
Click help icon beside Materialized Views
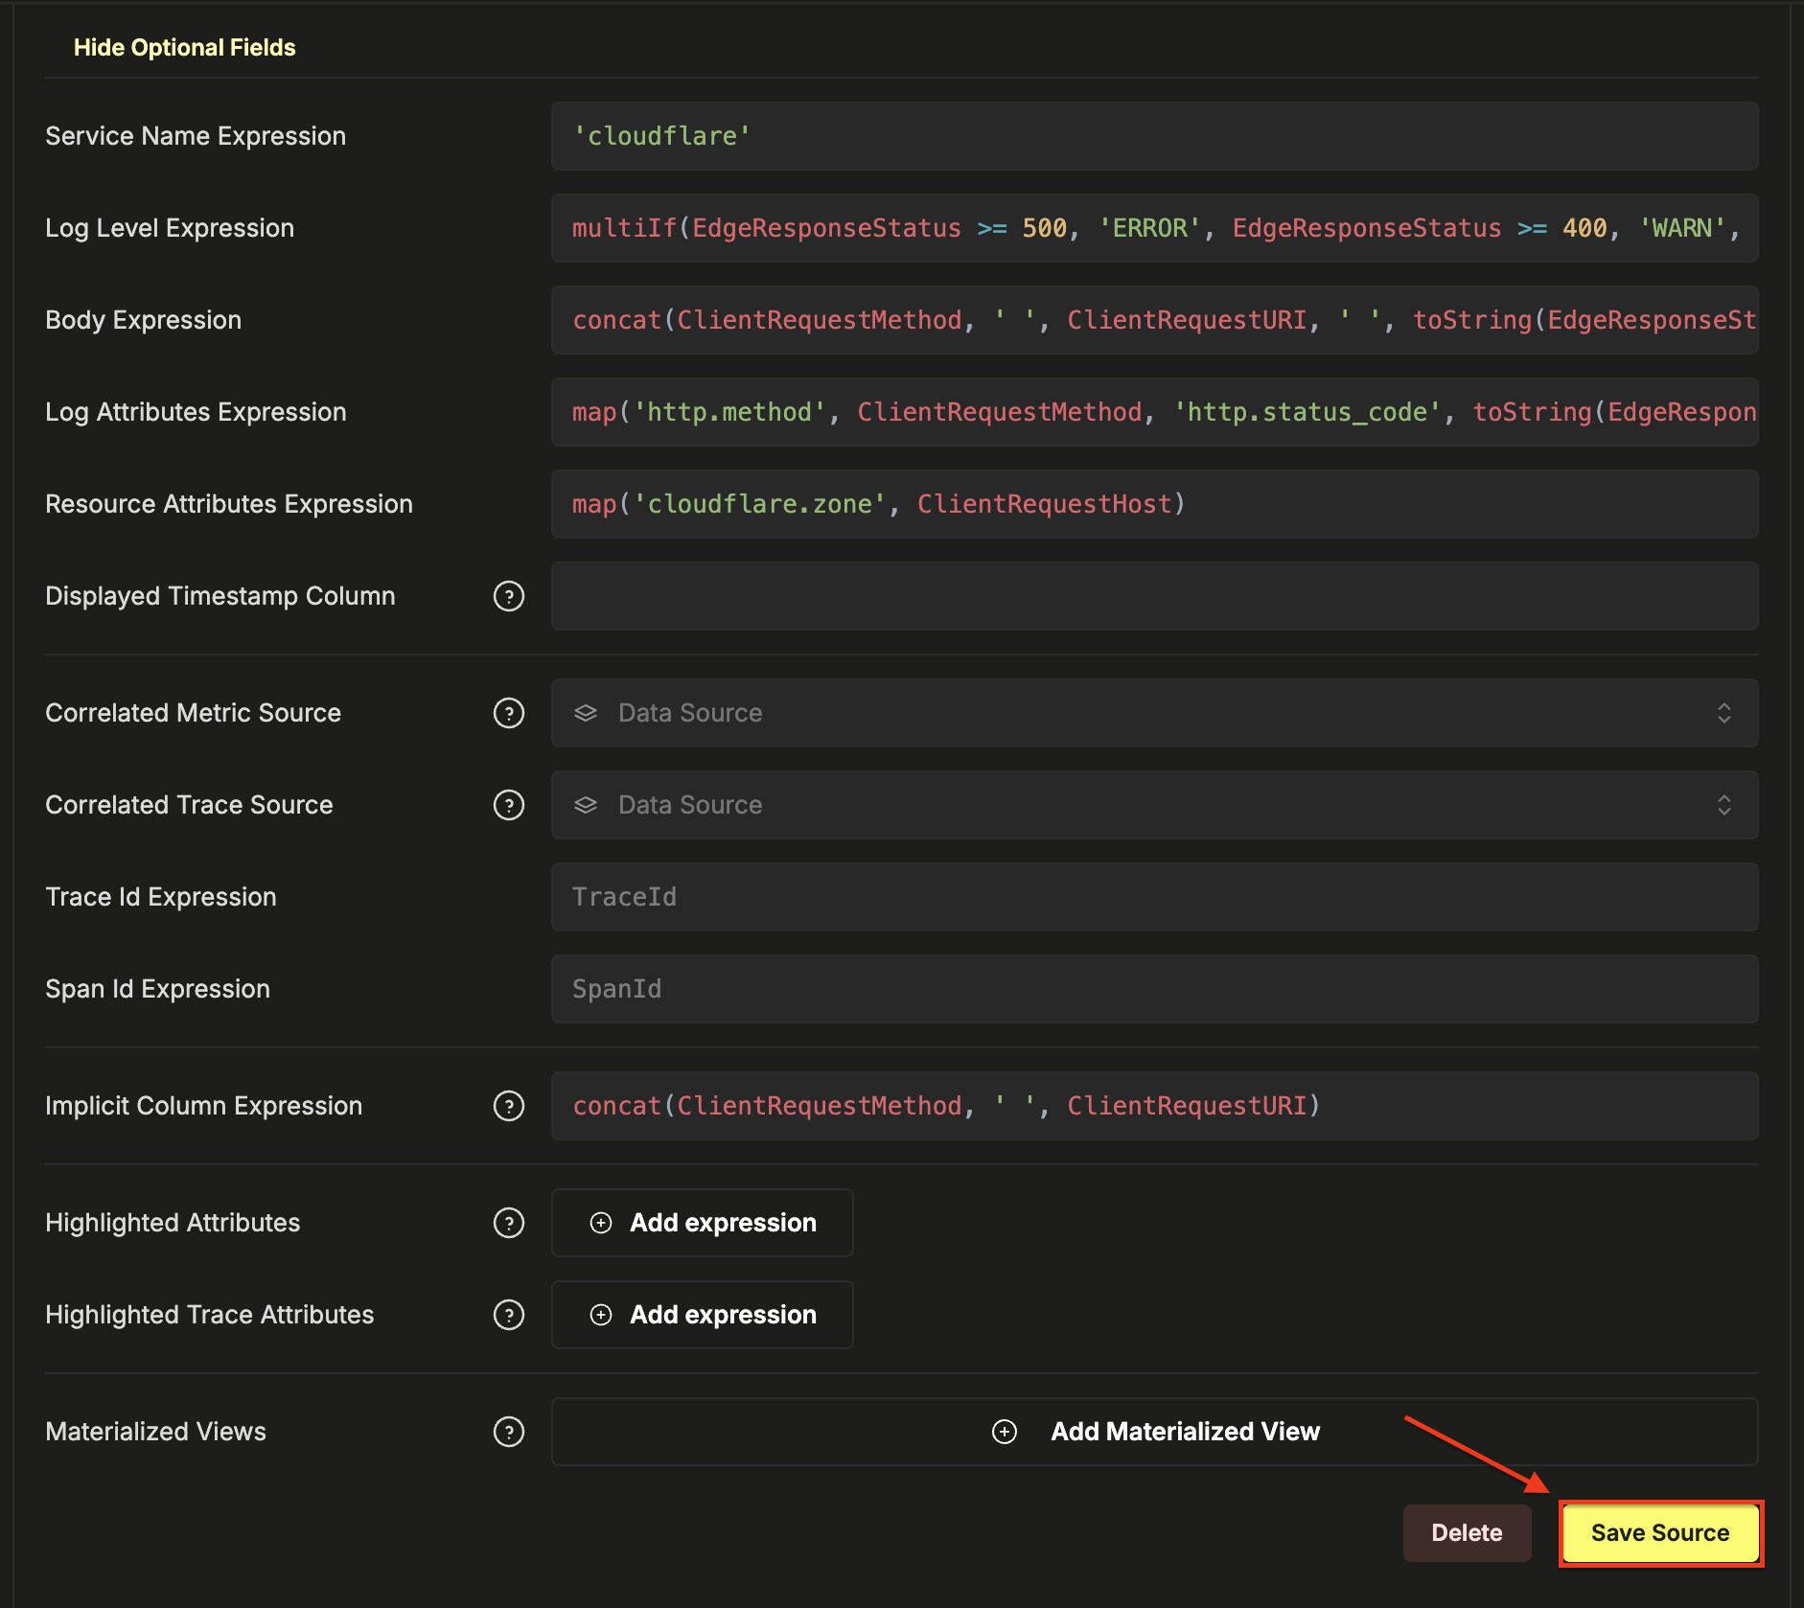[x=508, y=1432]
